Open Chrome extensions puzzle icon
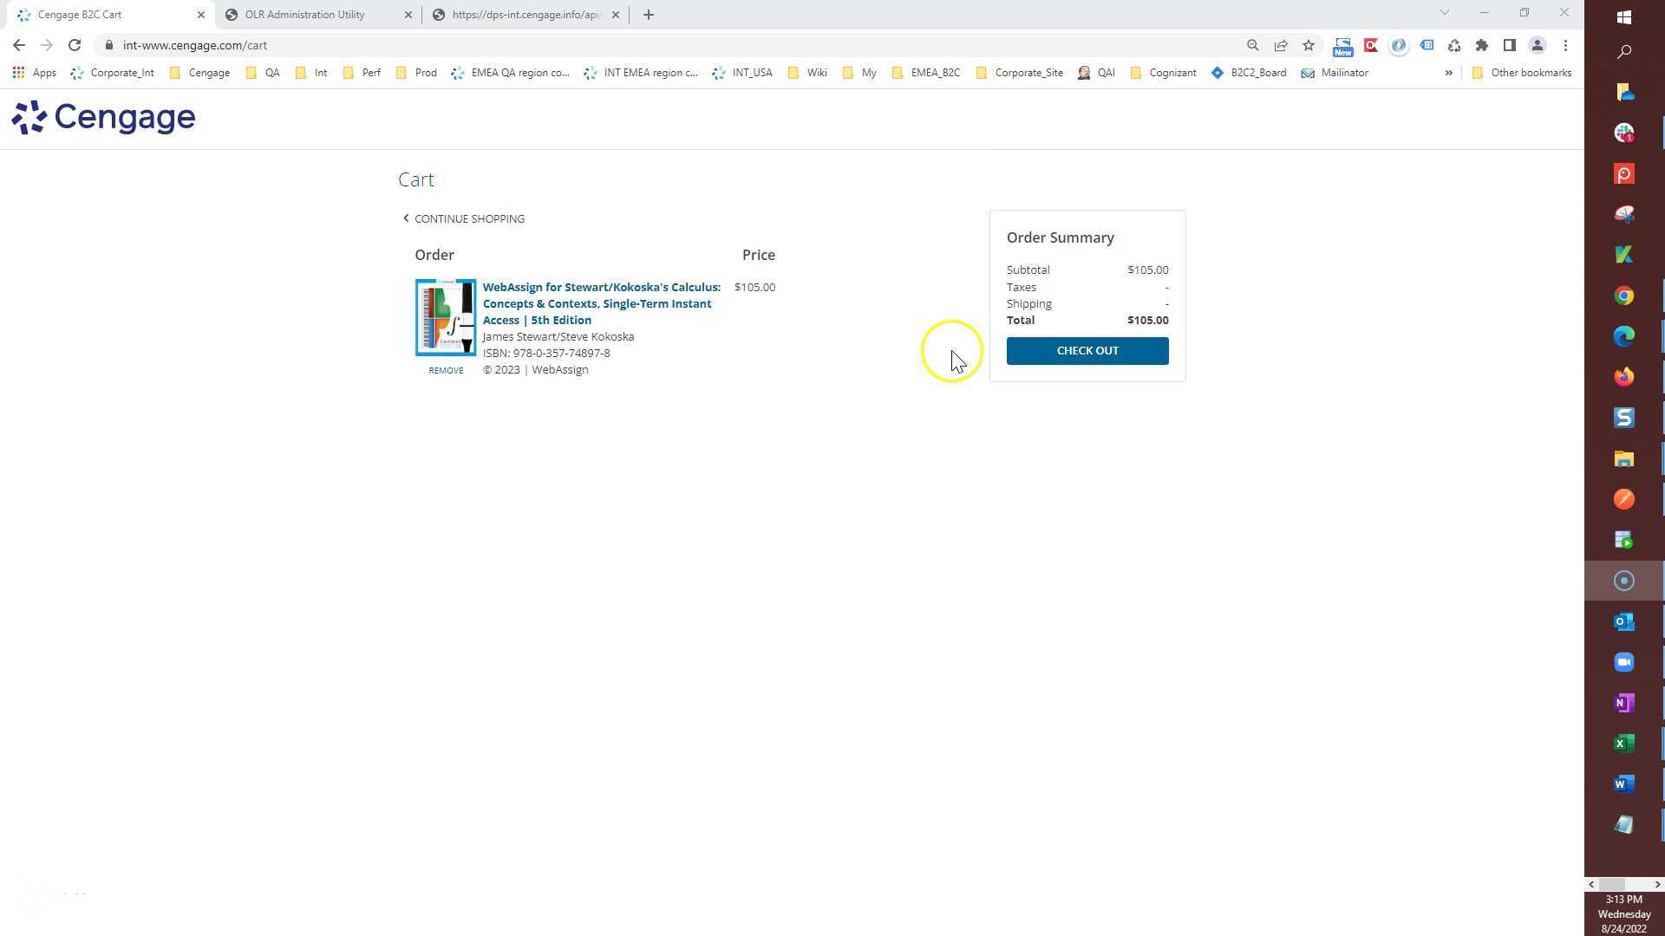Screen dimensions: 1665x936 pyautogui.click(x=1482, y=45)
